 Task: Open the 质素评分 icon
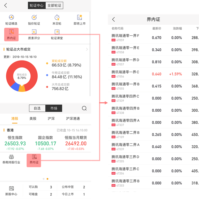pyautogui.click(x=34, y=35)
